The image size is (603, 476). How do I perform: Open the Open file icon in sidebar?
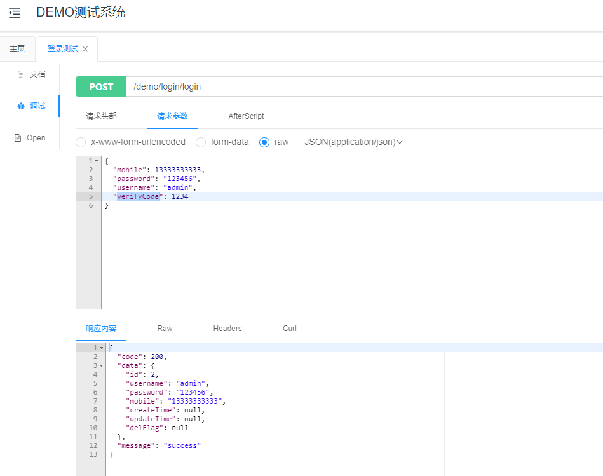18,138
